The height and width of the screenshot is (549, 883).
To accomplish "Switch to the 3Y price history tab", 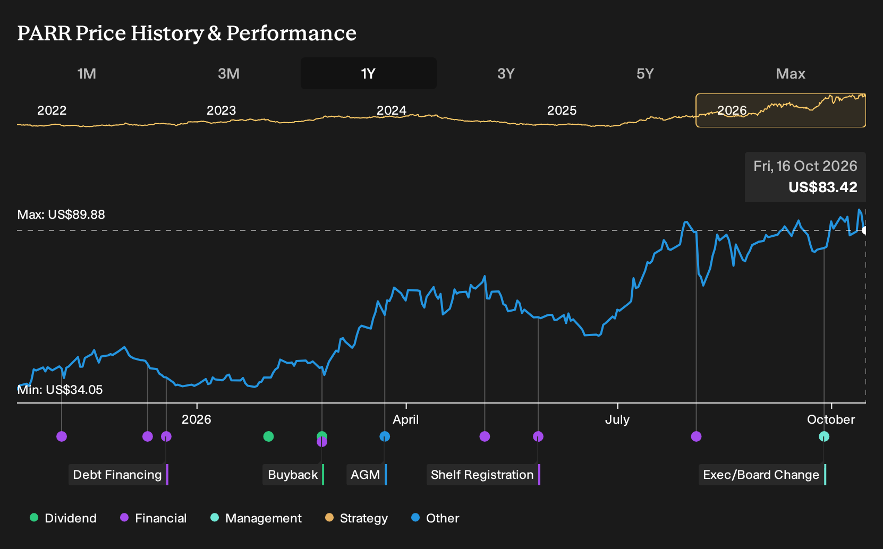I will tap(506, 73).
